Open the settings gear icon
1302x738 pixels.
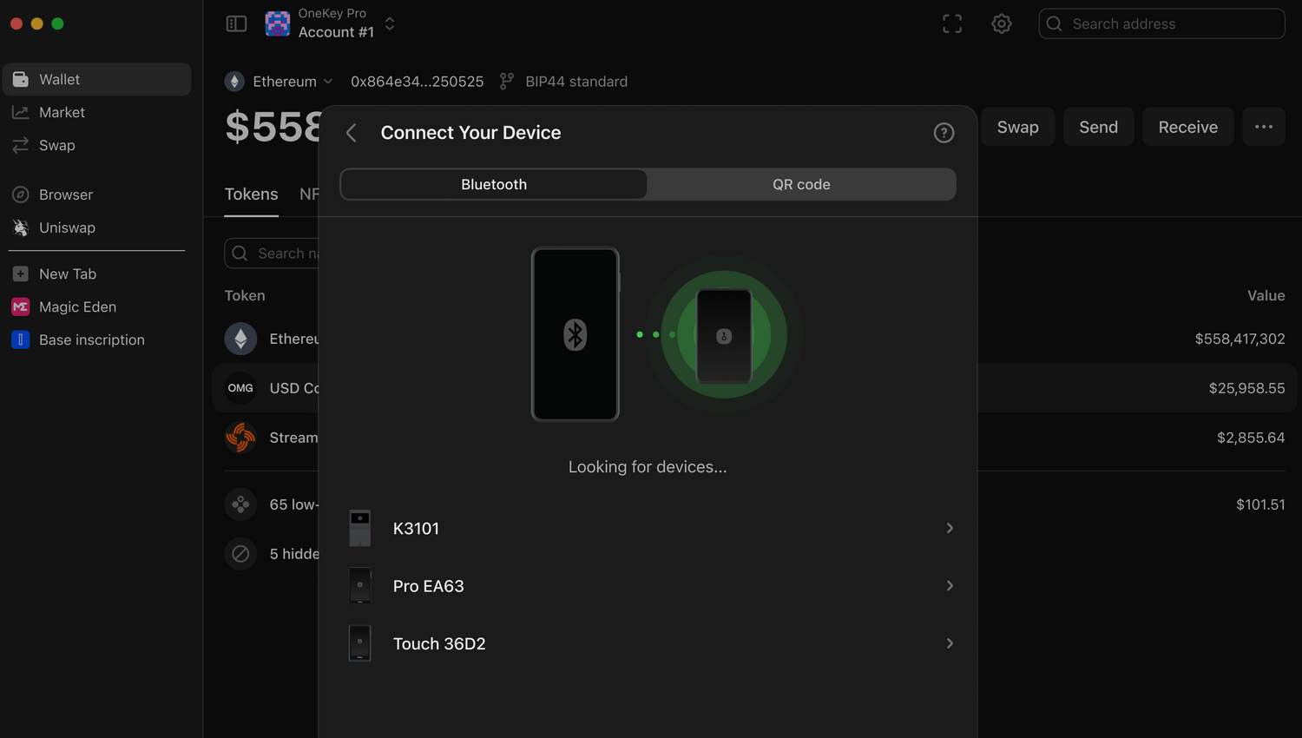1002,23
